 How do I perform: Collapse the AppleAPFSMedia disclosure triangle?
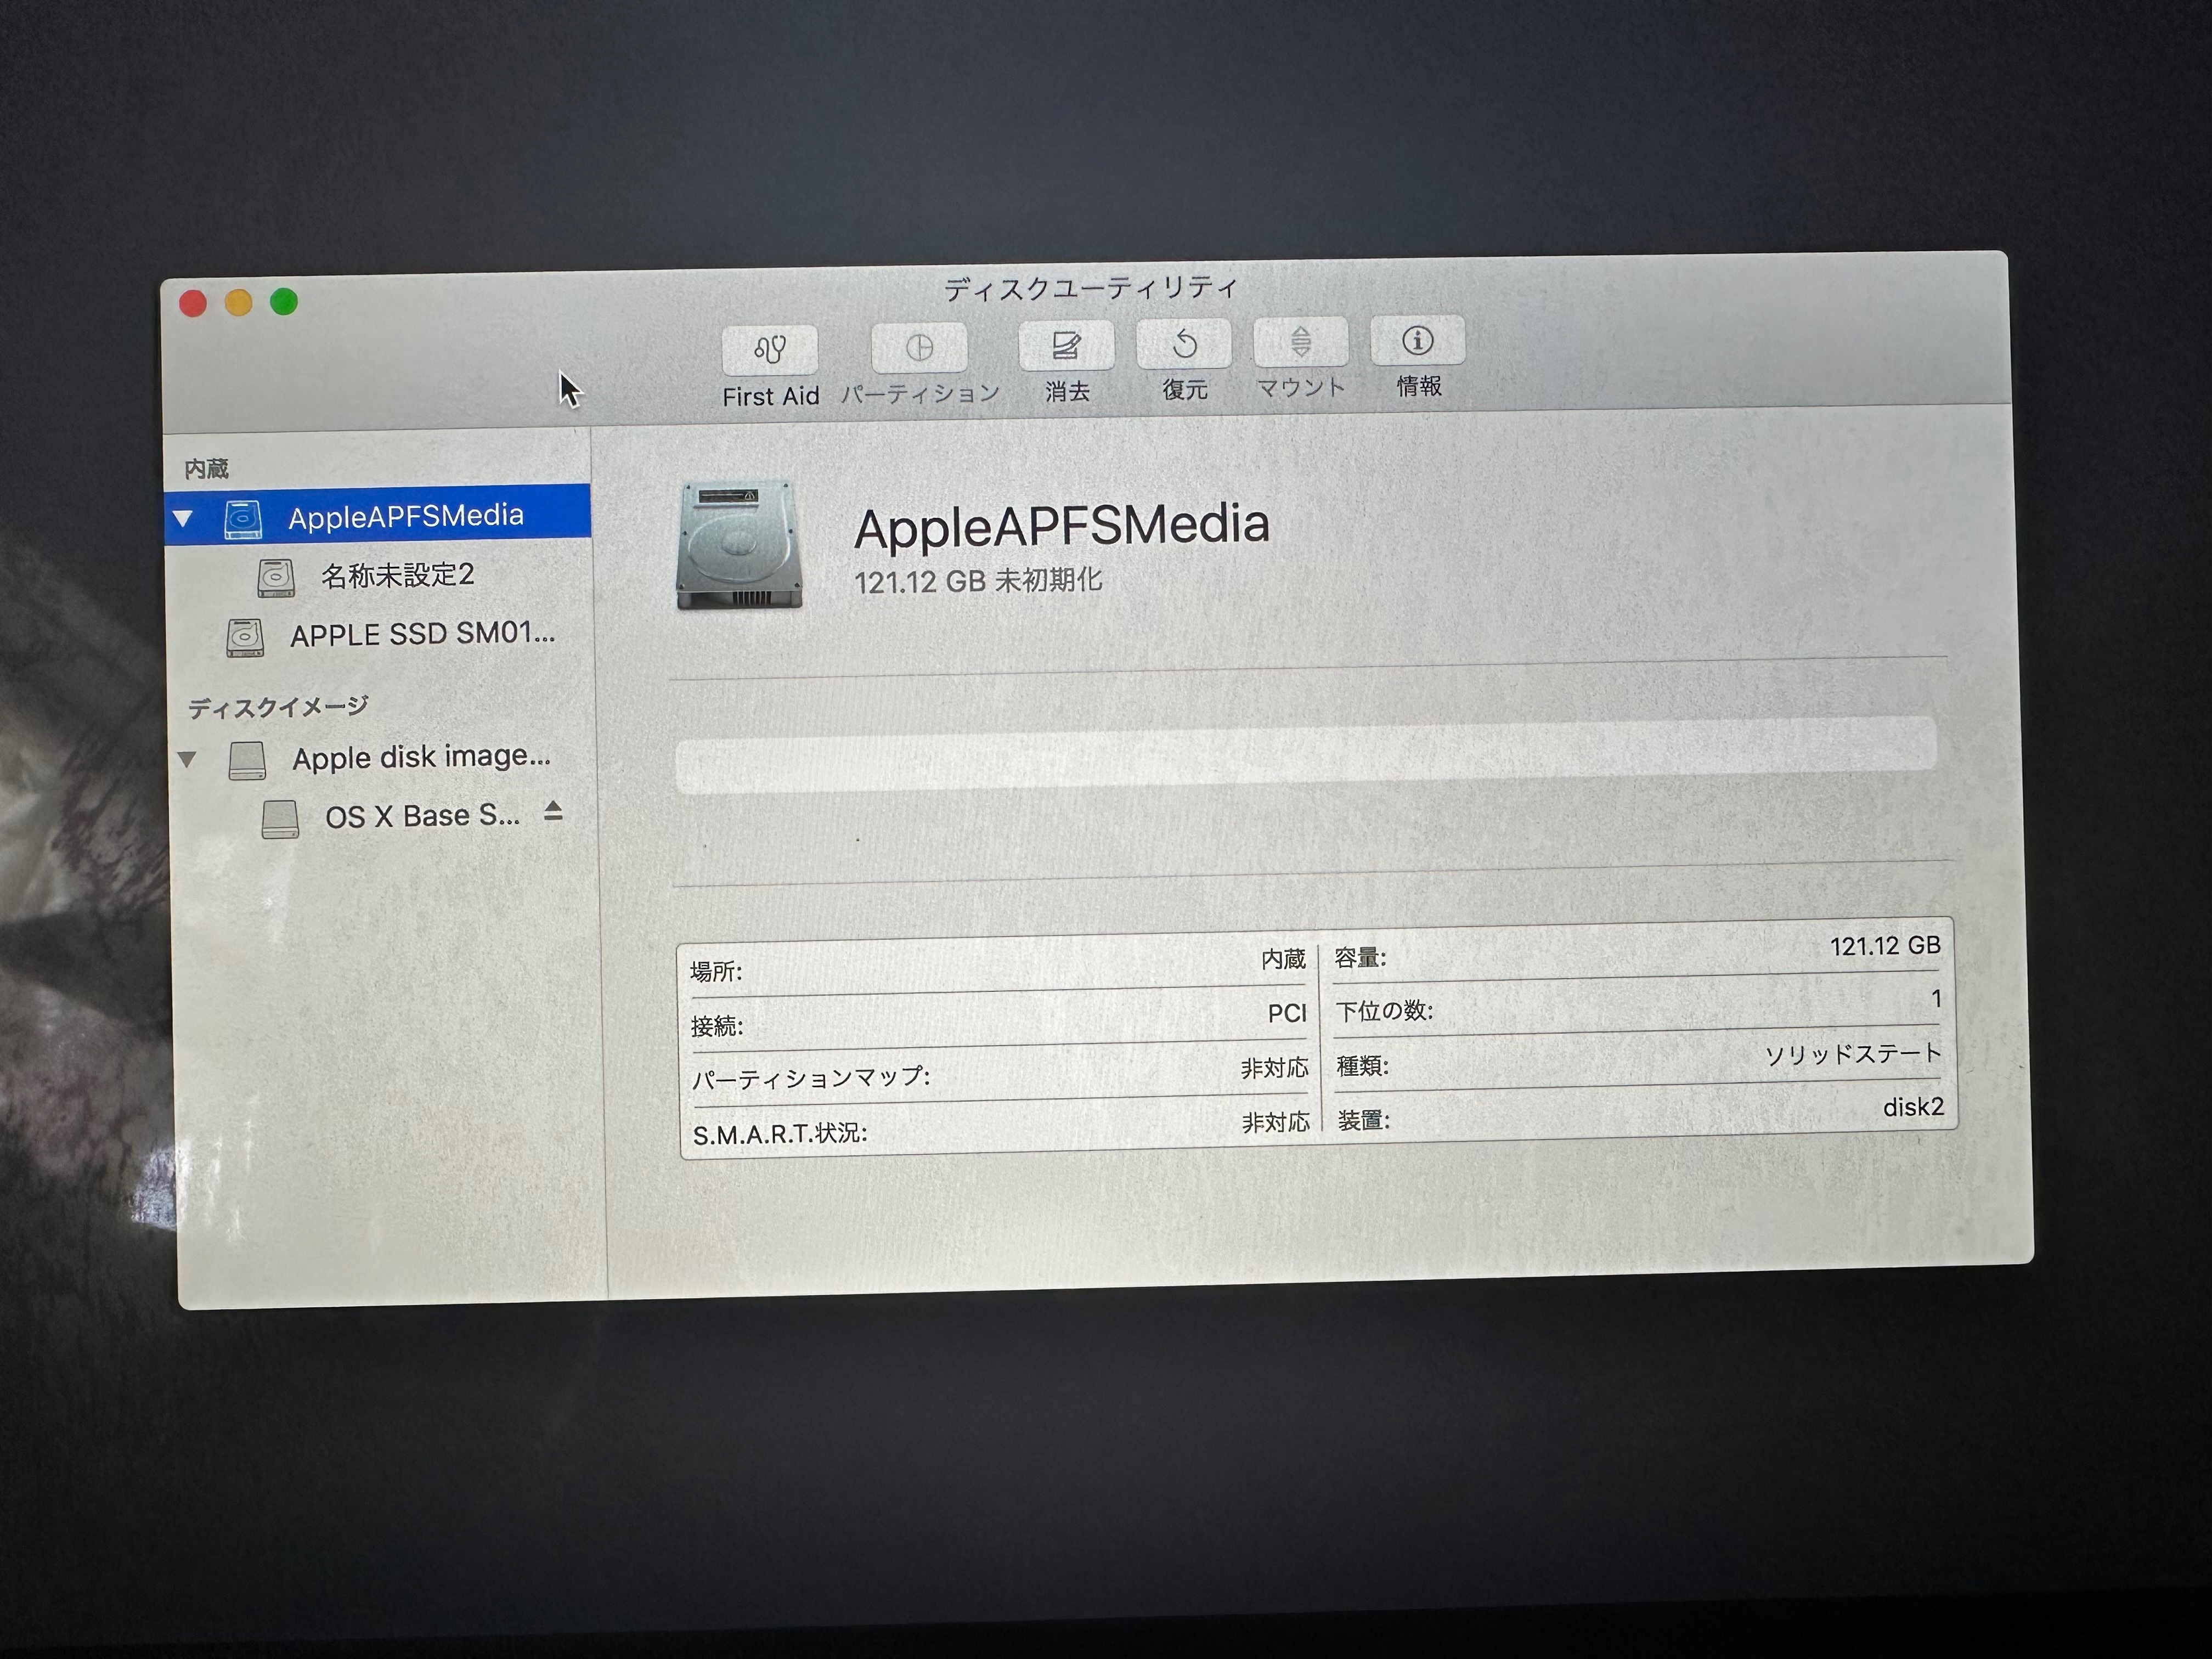[183, 518]
